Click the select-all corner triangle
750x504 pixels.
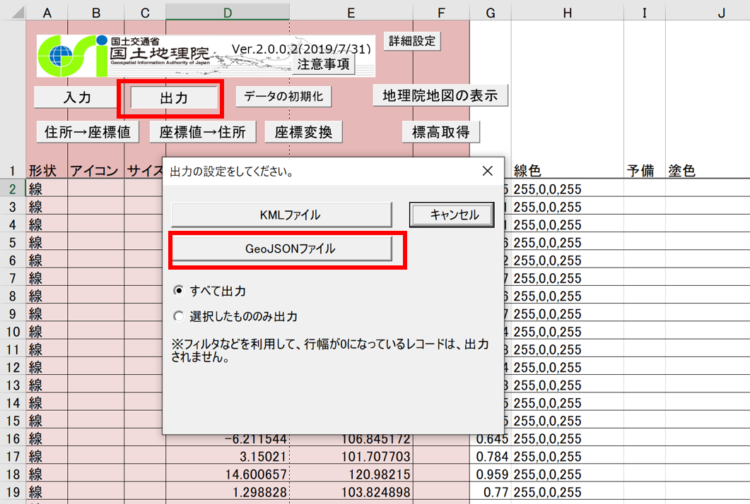pos(18,13)
